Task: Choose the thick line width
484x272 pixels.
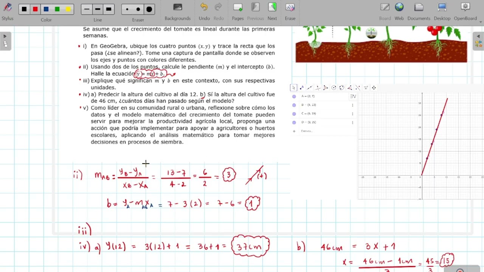Action: (109, 9)
